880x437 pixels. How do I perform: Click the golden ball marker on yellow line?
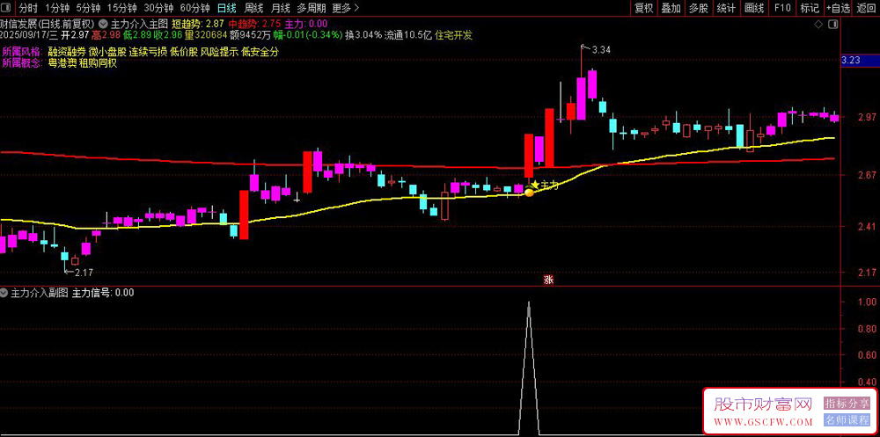tap(529, 193)
